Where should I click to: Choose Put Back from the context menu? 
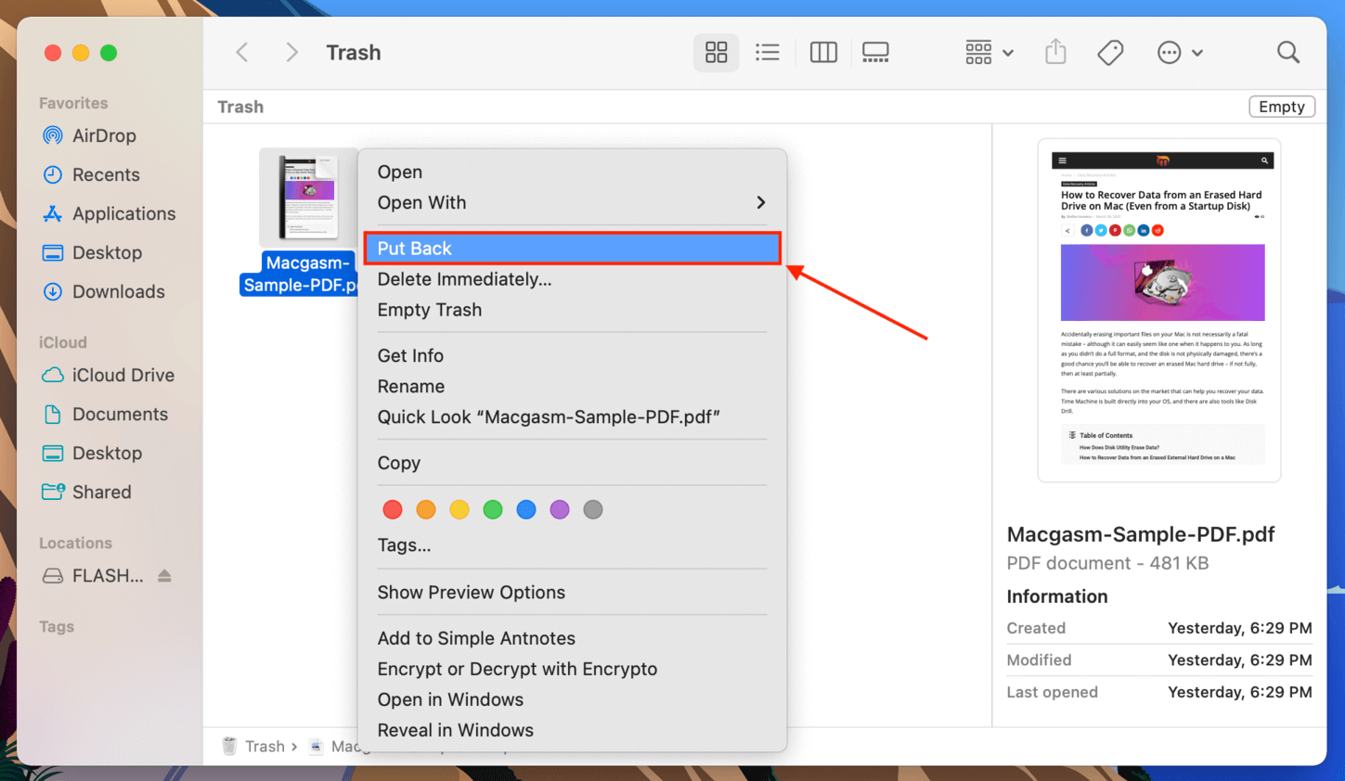point(572,248)
